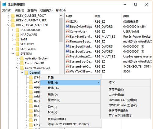Expand the HKEY_CLASSES_ROOT key

coord(8,16)
